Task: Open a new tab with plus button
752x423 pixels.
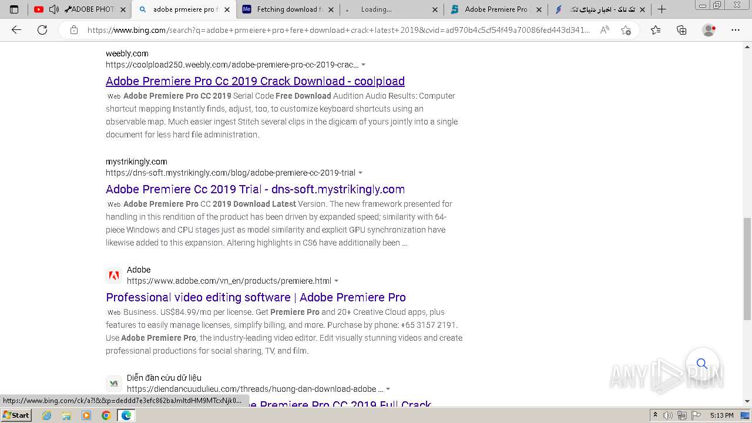Action: point(662,9)
